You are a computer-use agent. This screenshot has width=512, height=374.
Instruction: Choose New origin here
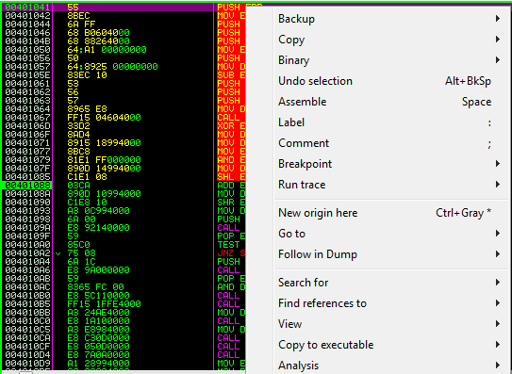click(390, 213)
